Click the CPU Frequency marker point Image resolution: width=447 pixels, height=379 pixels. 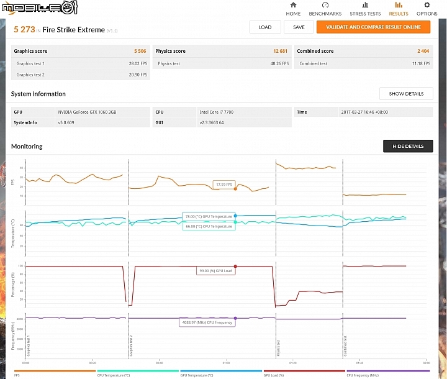235,318
